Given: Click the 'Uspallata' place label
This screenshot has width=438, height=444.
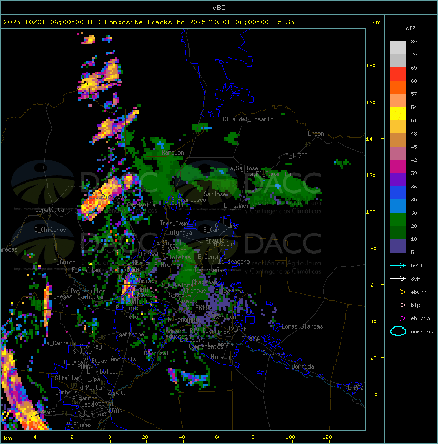Looking at the screenshot, I should 49,210.
